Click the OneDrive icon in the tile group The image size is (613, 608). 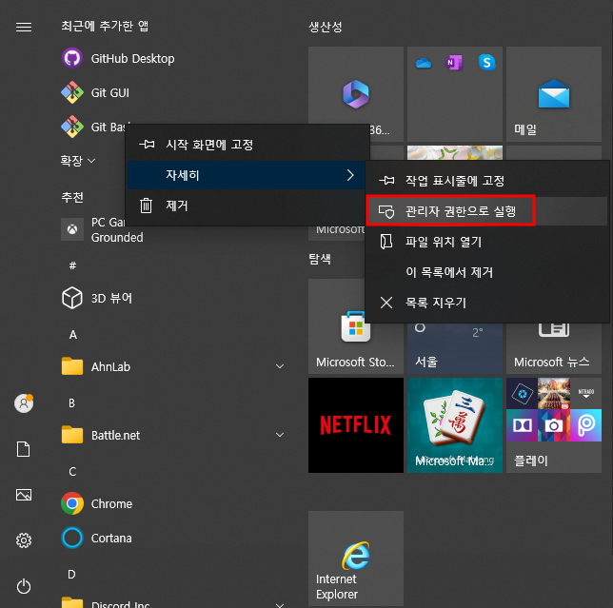(x=424, y=63)
